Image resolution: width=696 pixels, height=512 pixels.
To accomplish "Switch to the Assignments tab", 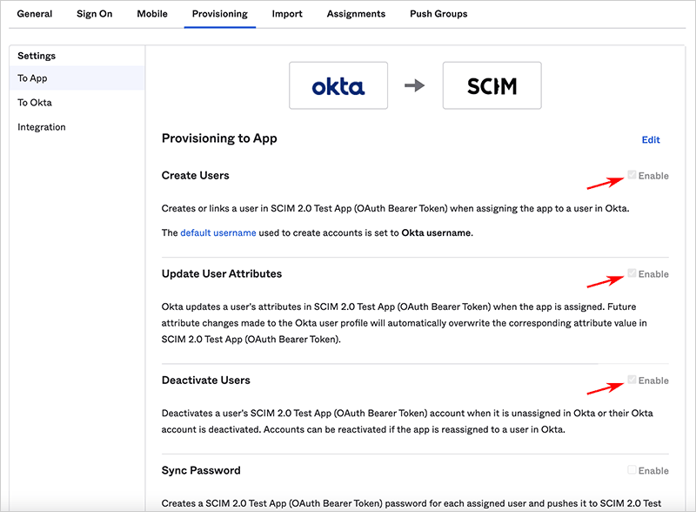I will pyautogui.click(x=356, y=14).
